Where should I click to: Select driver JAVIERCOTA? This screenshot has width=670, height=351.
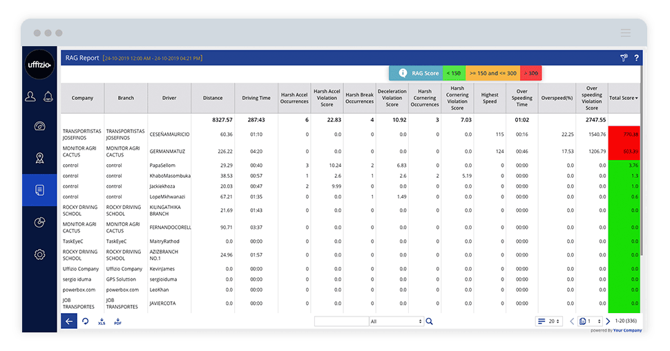tap(162, 303)
